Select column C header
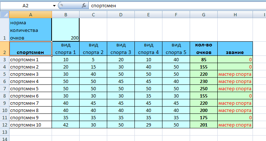Screen dimensions: 266x141 coord(93,14)
